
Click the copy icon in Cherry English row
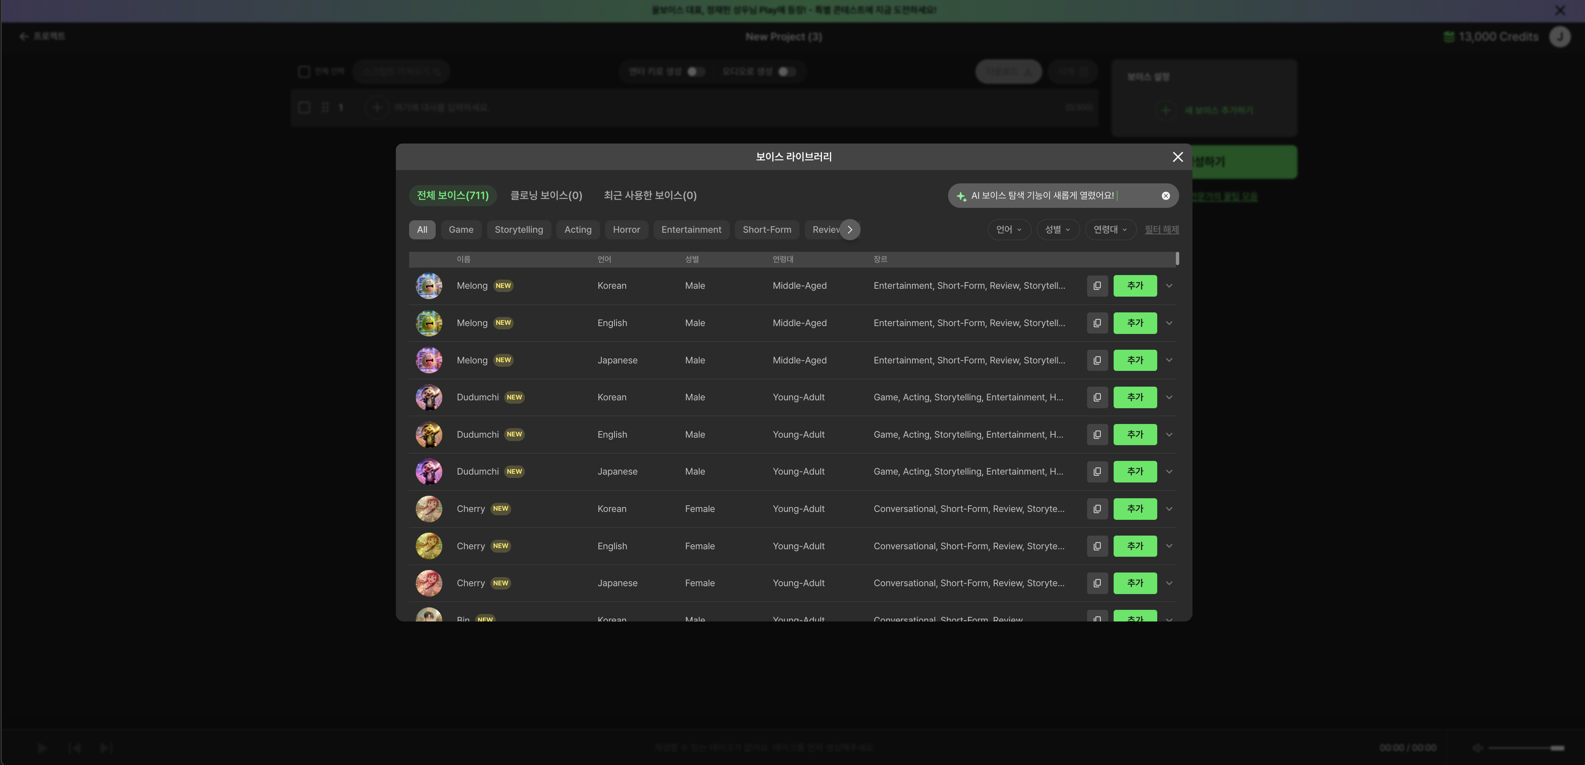[1097, 546]
